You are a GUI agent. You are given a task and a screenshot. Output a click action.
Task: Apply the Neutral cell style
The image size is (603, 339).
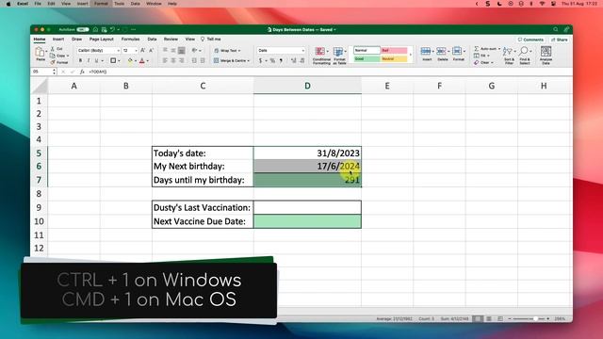(394, 58)
